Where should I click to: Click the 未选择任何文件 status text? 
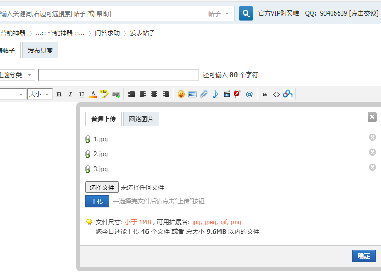tap(142, 187)
